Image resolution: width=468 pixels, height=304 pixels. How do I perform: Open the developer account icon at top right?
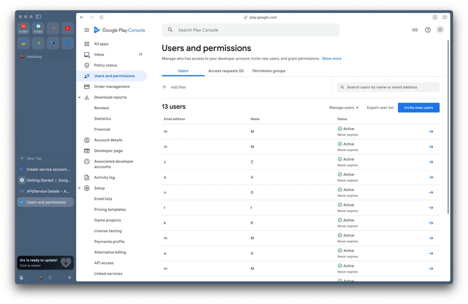click(x=440, y=30)
